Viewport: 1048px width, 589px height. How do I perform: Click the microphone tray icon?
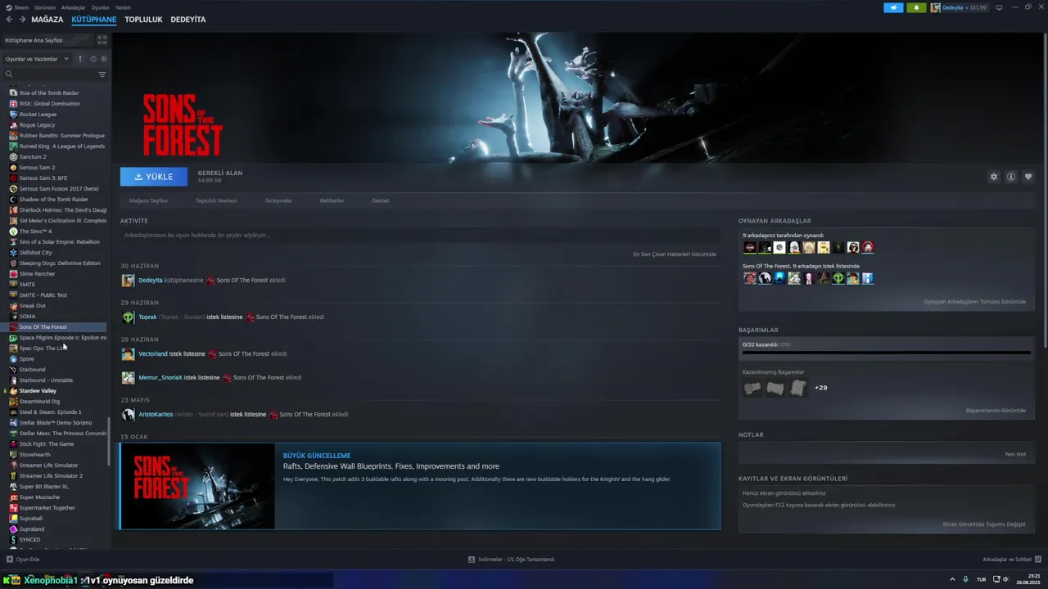tap(966, 579)
